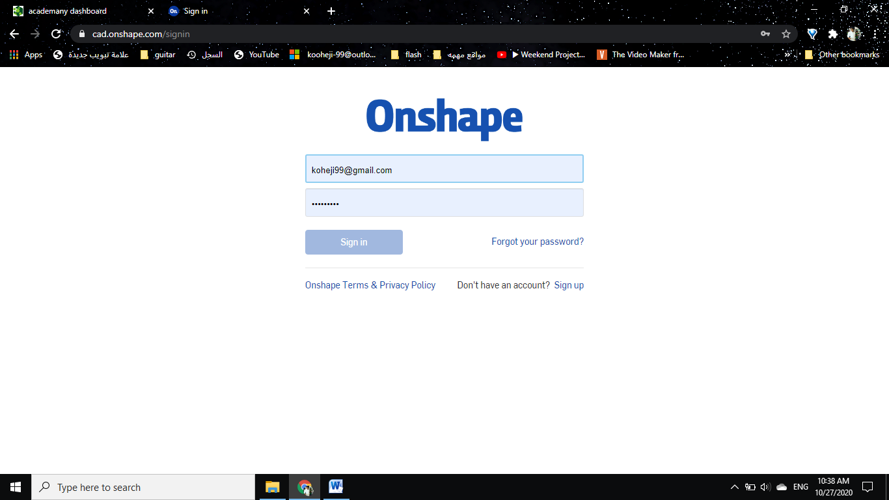Click the taskbar search box

[x=143, y=487]
